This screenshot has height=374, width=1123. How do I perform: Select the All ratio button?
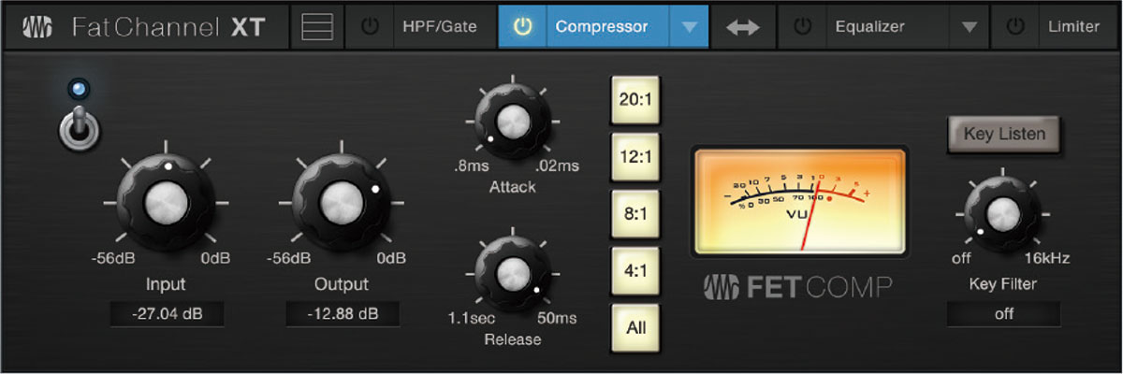(x=635, y=328)
